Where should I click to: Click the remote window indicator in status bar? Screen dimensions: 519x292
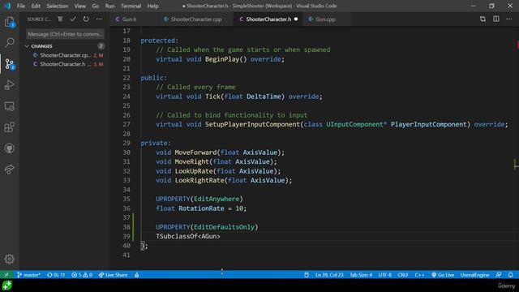(x=6, y=275)
